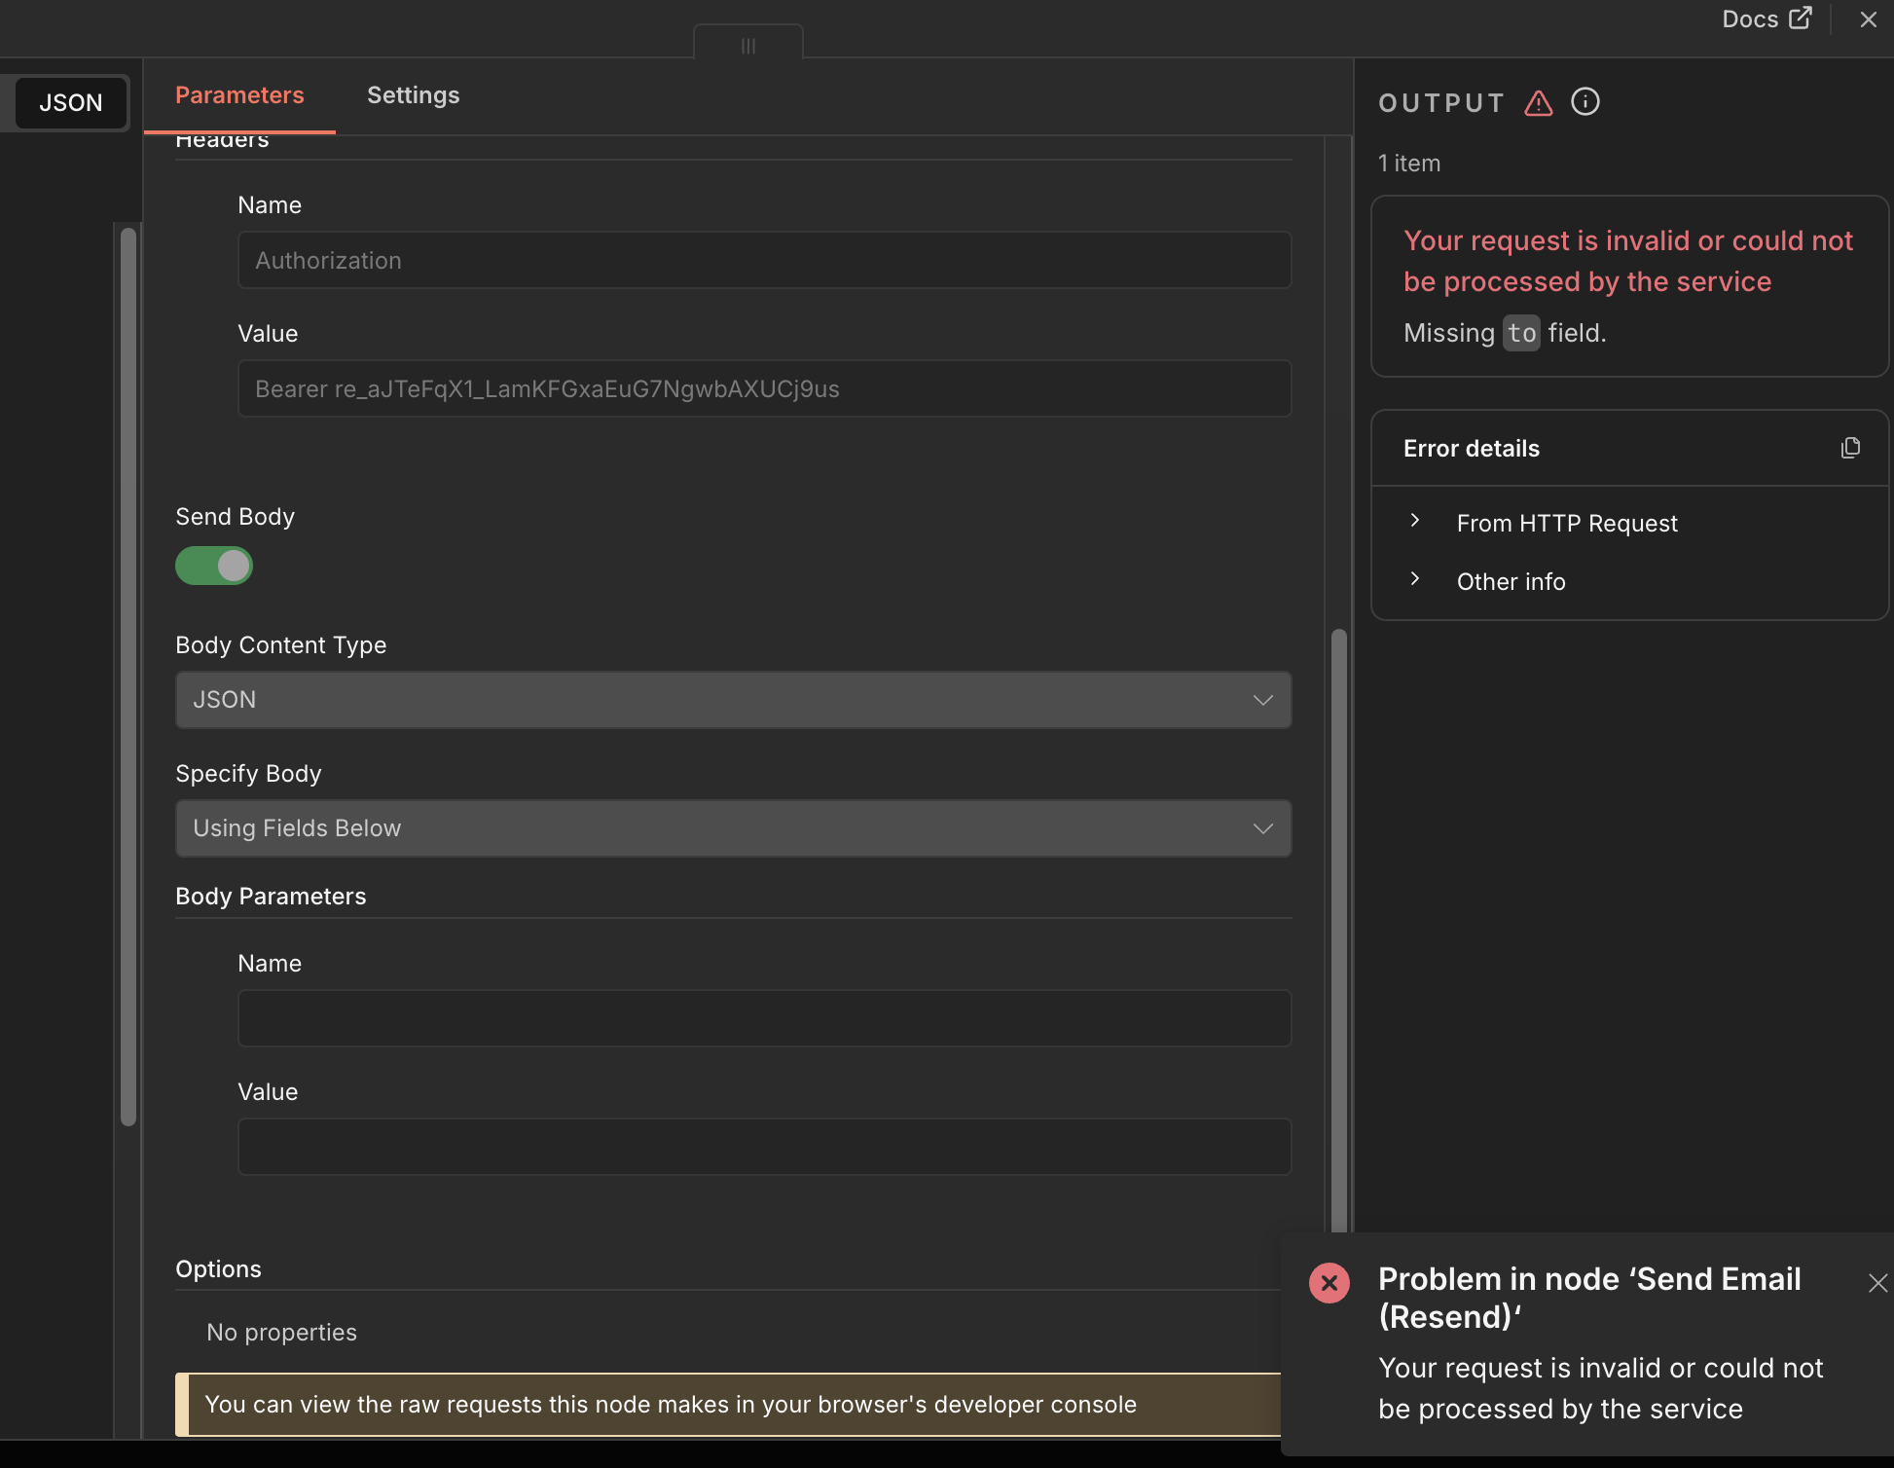This screenshot has width=1894, height=1468.
Task: Expand the From HTTP Request section
Action: click(x=1567, y=523)
